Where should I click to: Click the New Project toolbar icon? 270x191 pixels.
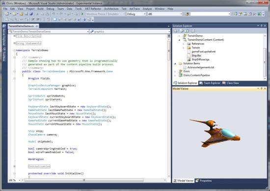[7, 14]
